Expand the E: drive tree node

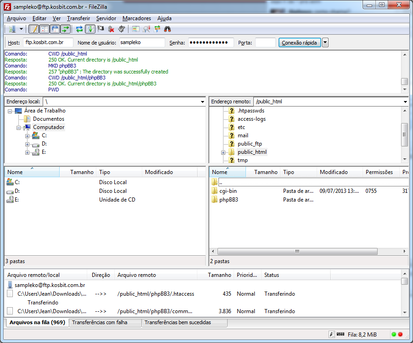[27, 152]
